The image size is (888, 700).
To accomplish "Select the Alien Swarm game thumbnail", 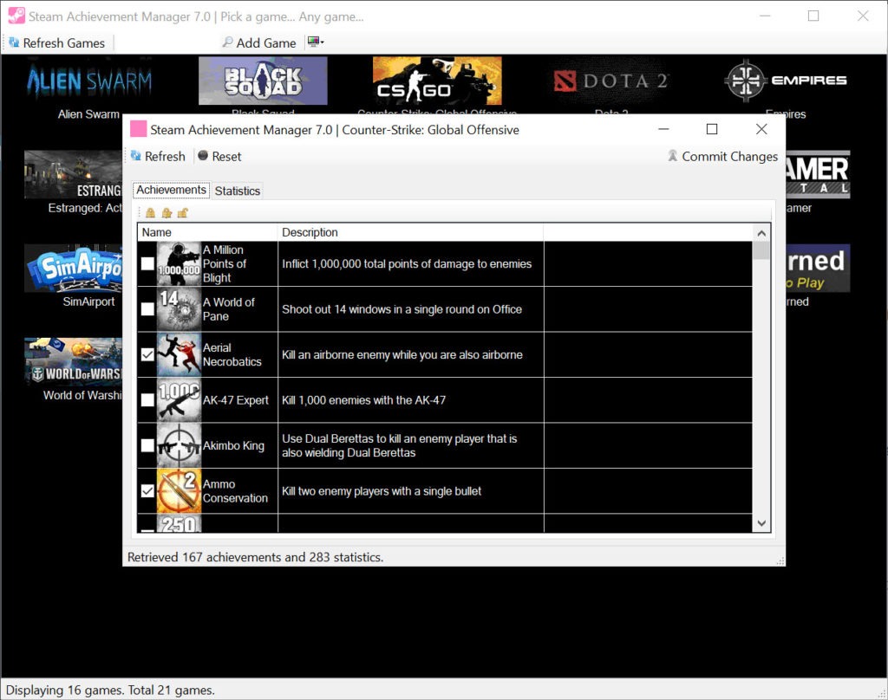I will [89, 81].
